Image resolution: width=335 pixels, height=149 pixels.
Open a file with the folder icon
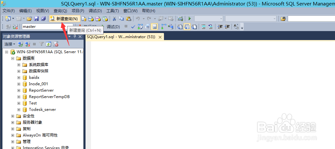[29, 19]
